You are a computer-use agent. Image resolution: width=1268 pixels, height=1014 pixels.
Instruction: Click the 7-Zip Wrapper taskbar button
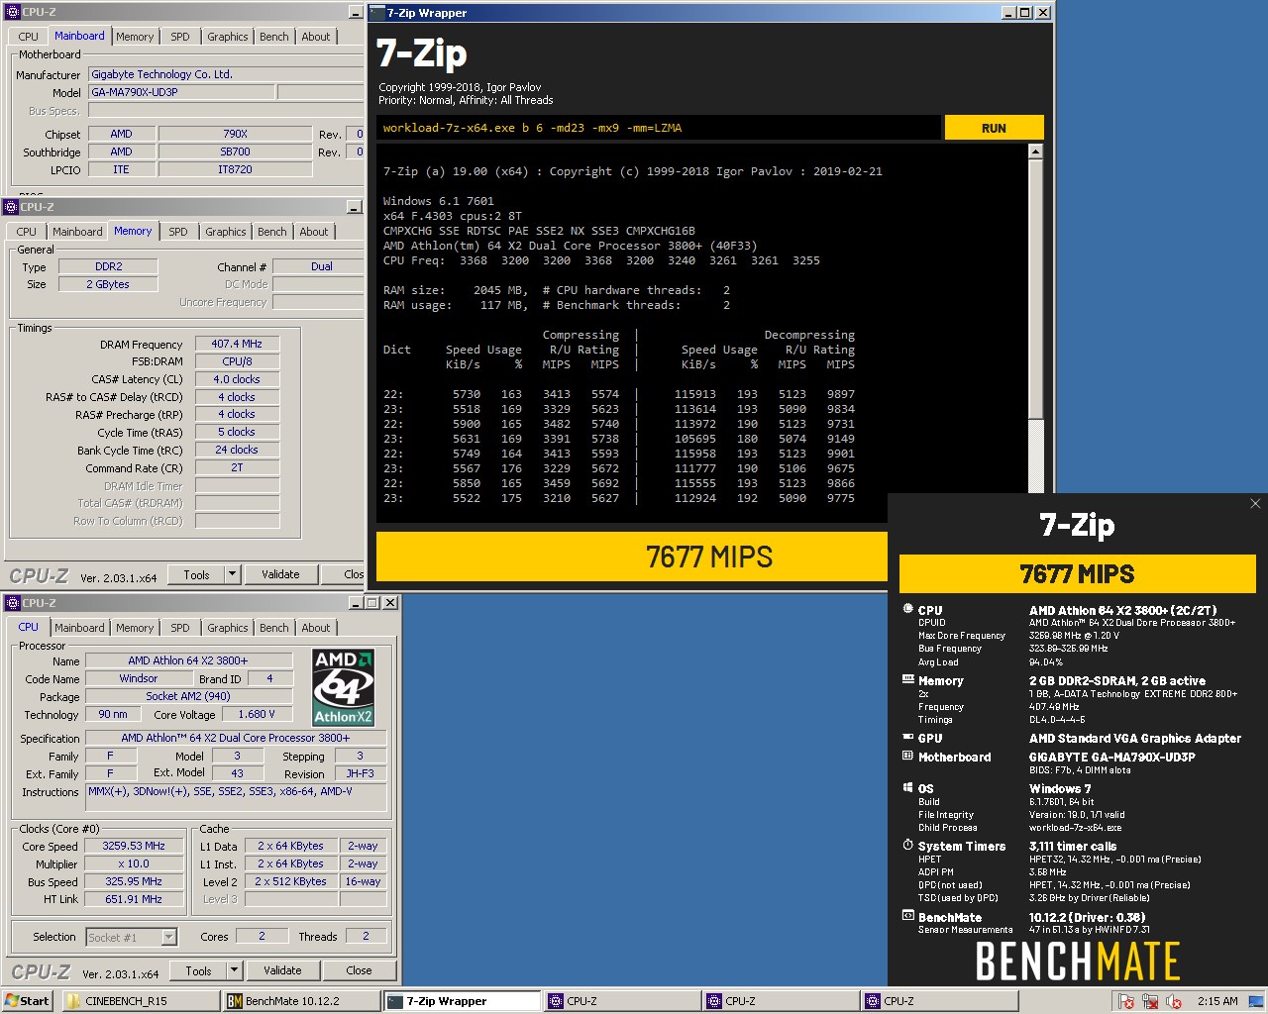pyautogui.click(x=462, y=1001)
